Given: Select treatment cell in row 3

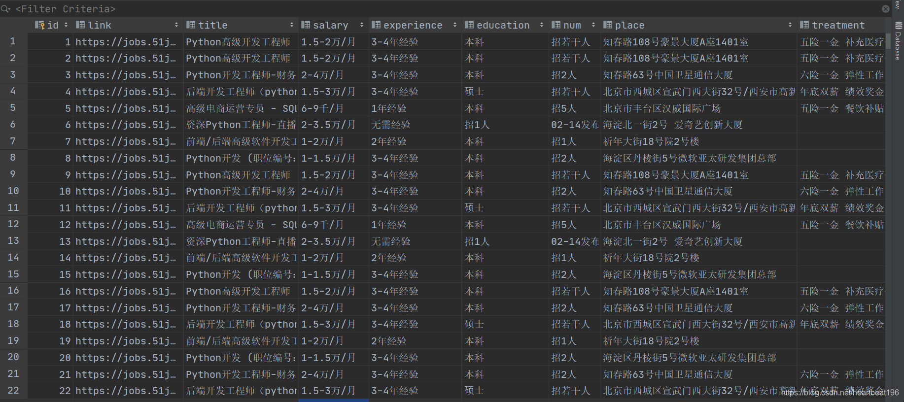Looking at the screenshot, I should [x=841, y=75].
